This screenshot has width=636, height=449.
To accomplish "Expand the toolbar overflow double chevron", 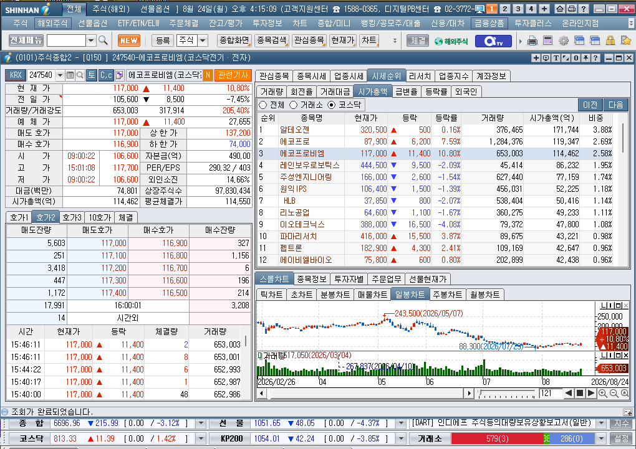I will [395, 41].
